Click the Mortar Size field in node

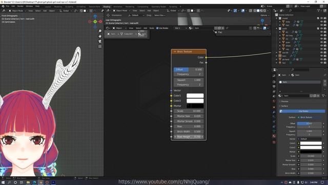click(x=189, y=116)
